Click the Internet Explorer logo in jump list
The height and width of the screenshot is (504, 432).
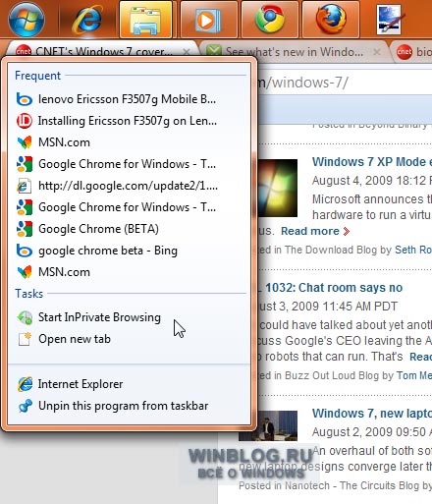(x=25, y=384)
